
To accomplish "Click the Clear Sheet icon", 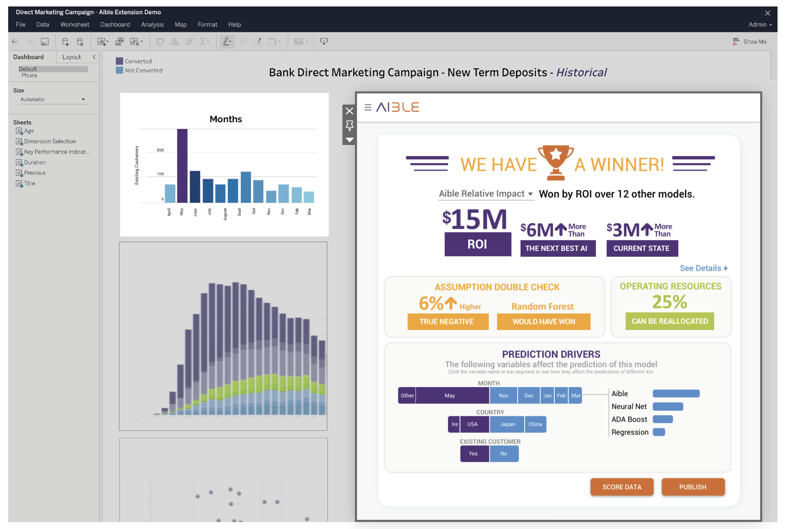I will [134, 42].
